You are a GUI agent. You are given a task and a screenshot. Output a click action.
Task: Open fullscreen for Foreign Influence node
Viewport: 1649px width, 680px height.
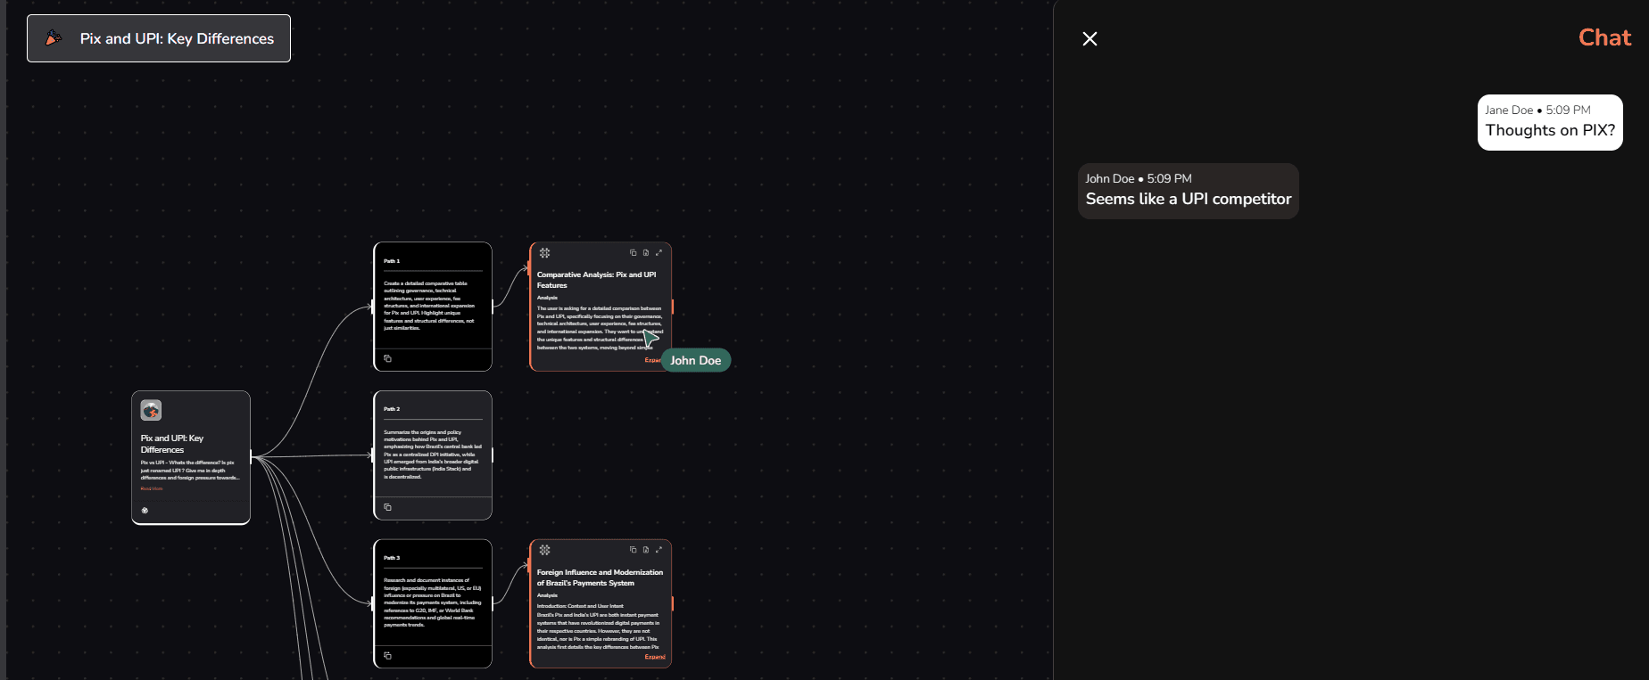[659, 550]
